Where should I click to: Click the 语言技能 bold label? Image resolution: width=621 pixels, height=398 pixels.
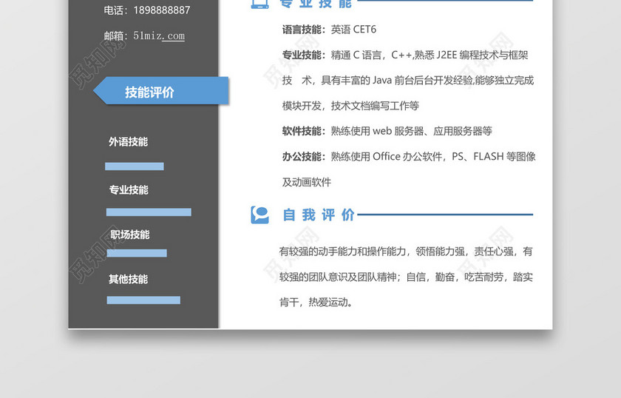[303, 30]
